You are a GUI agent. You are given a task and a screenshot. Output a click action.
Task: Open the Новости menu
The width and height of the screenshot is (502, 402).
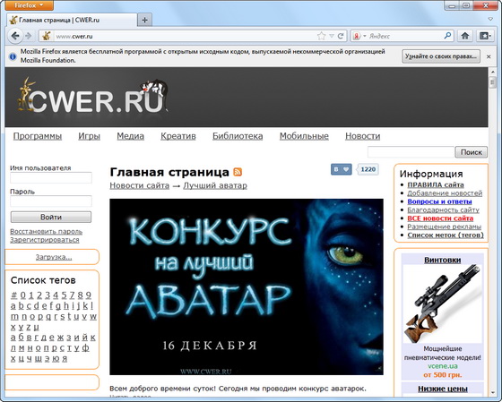coord(363,136)
